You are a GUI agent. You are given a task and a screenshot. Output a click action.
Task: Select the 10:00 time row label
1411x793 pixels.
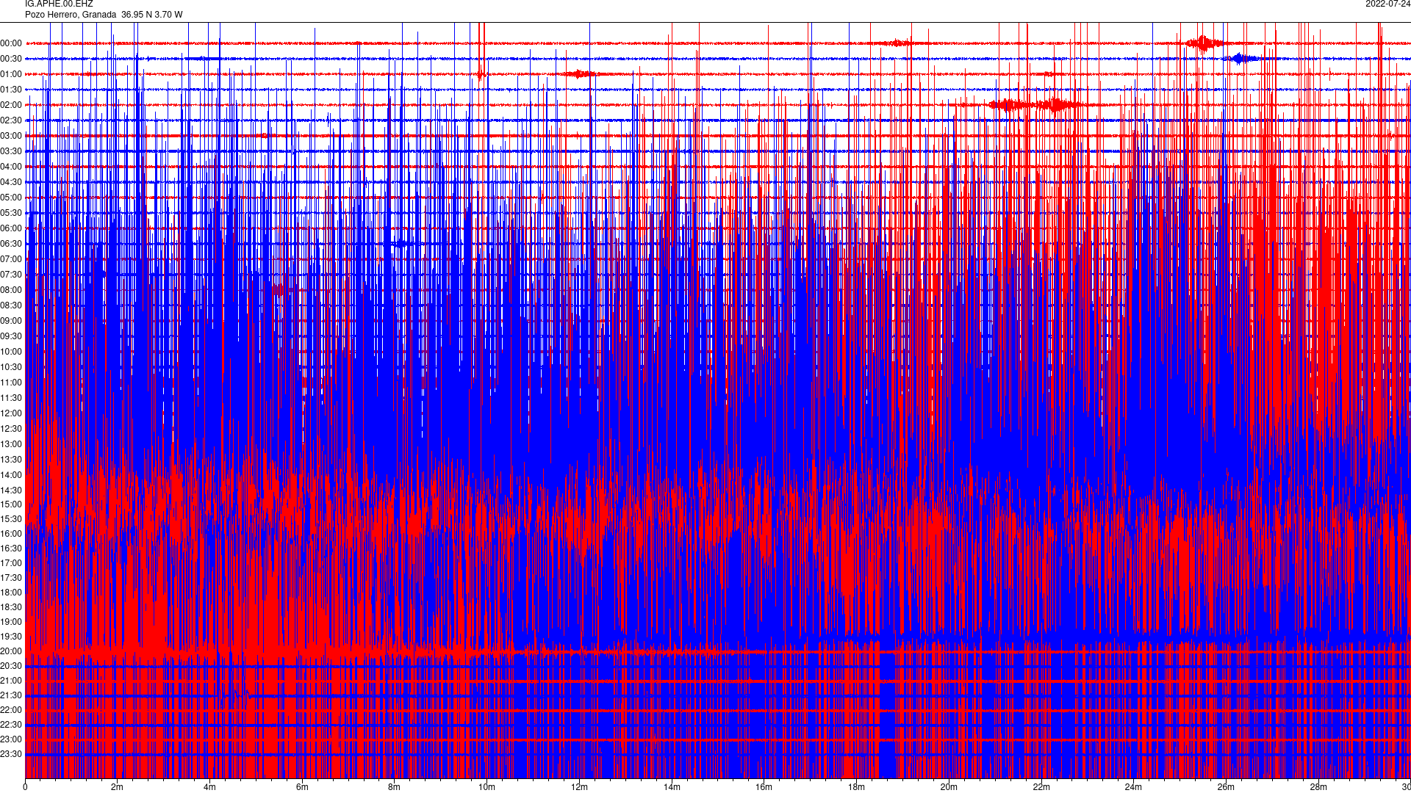[11, 352]
